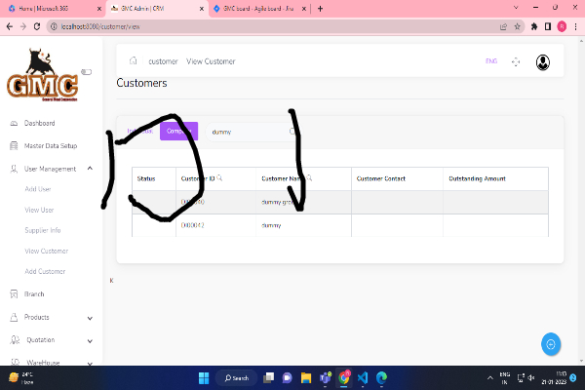Open Visual Studio Code from the taskbar
The height and width of the screenshot is (390, 585).
point(362,377)
